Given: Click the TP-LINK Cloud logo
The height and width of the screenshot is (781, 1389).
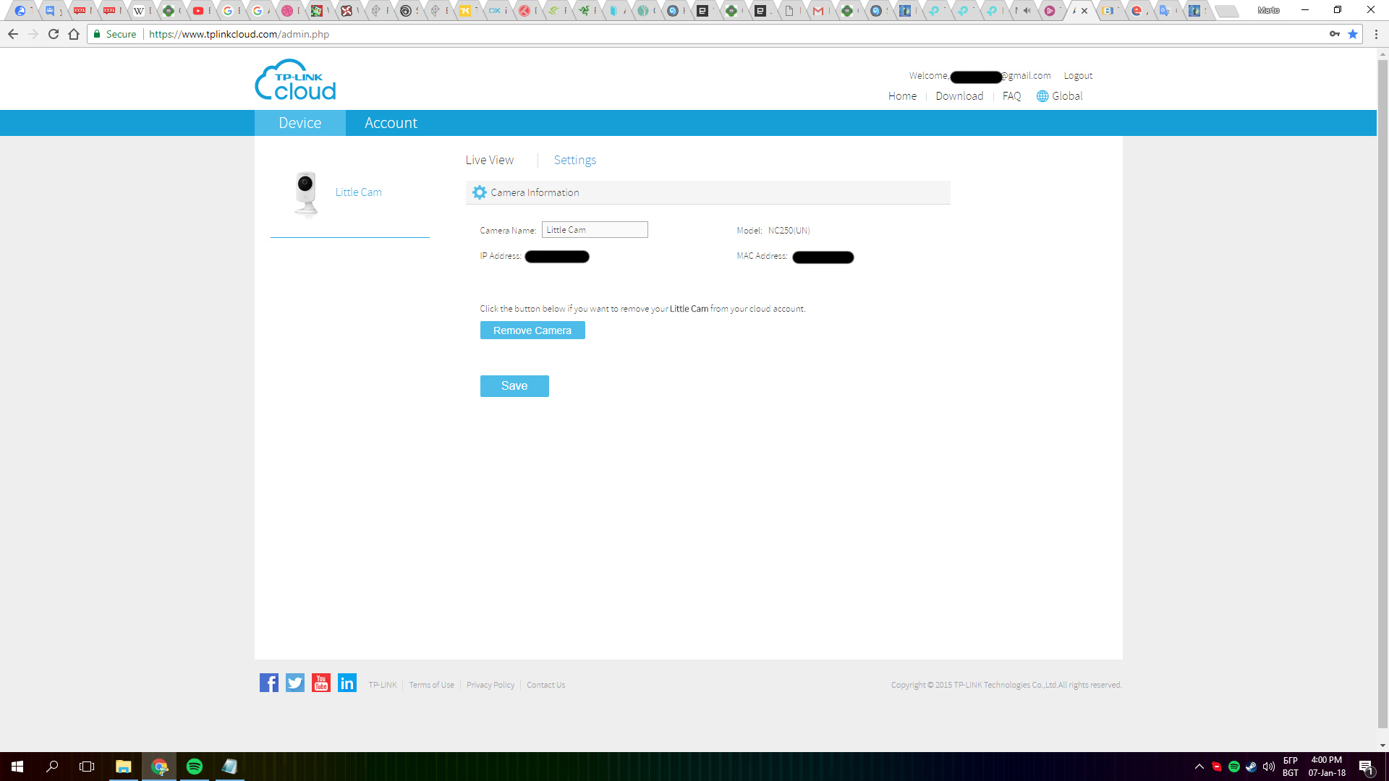Looking at the screenshot, I should tap(295, 80).
